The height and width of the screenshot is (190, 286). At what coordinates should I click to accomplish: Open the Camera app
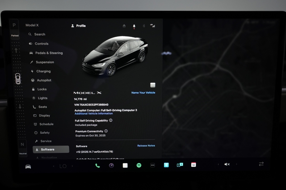click(111, 165)
